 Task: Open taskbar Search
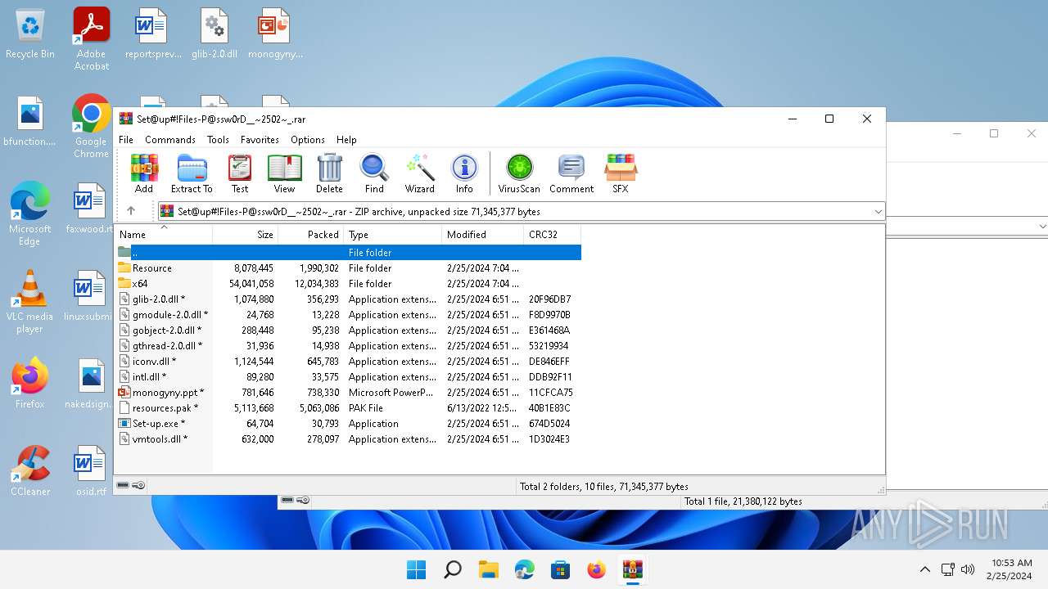pos(453,569)
